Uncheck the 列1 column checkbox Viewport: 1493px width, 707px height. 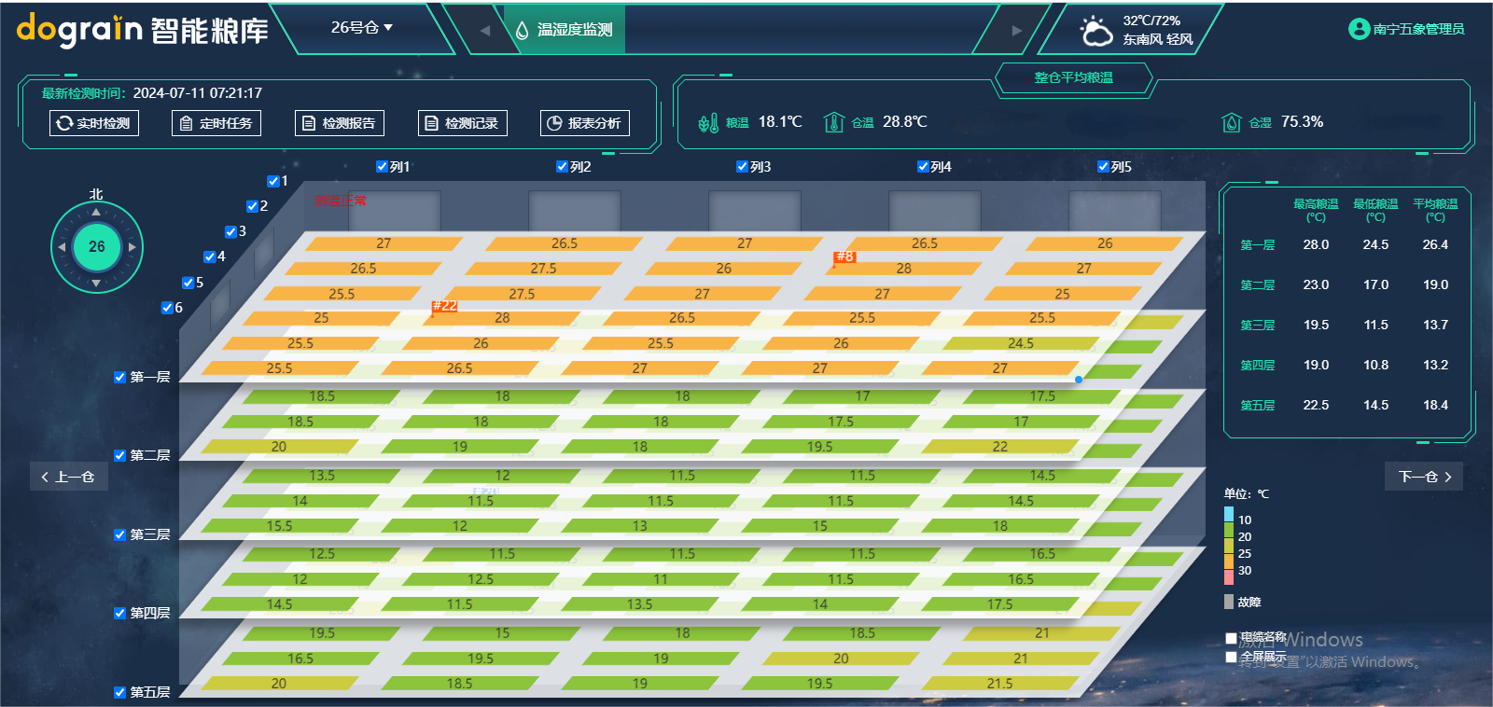point(383,167)
